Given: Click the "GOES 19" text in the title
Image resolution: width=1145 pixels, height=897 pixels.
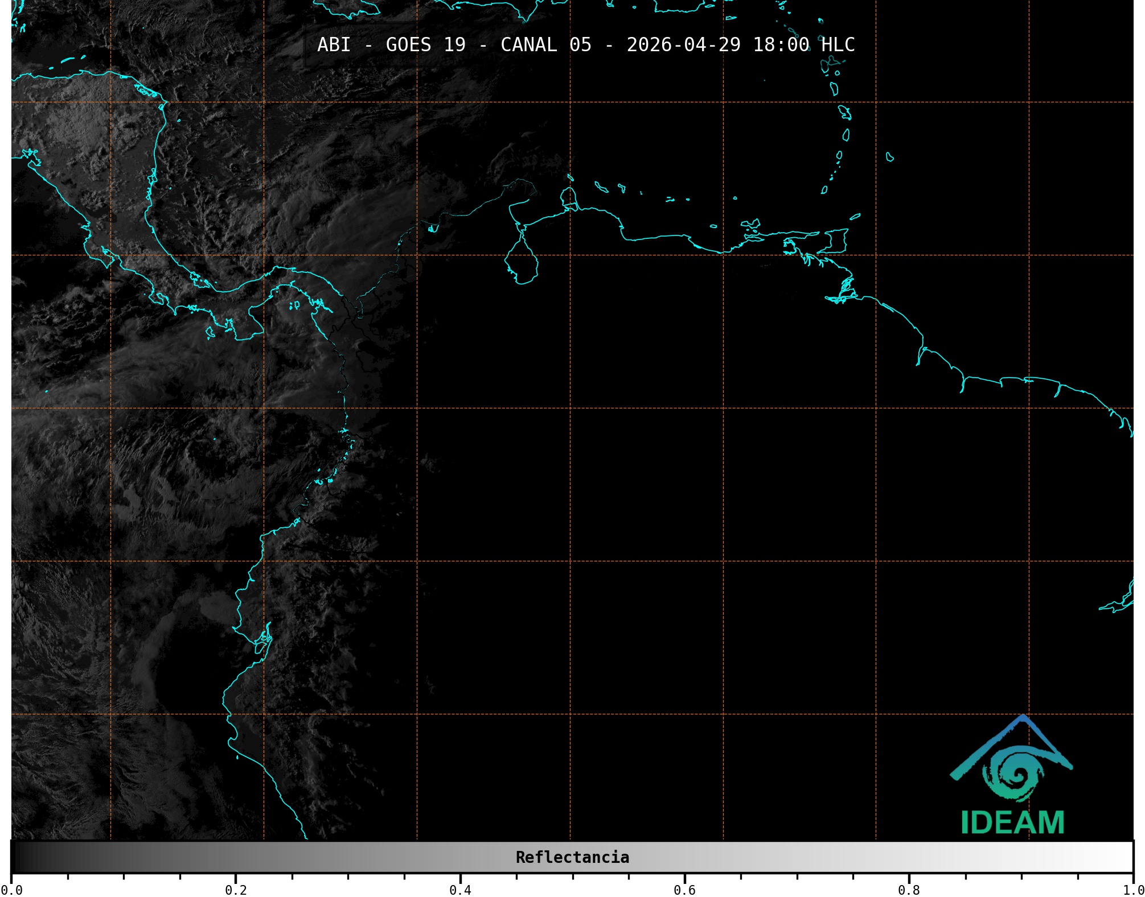Looking at the screenshot, I should coord(425,44).
